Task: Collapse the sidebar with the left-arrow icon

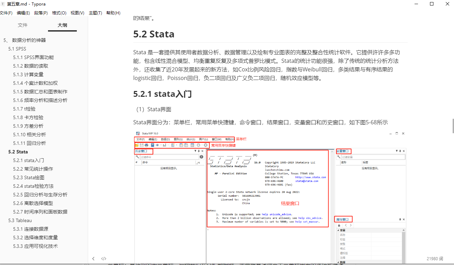Action: pos(93,258)
